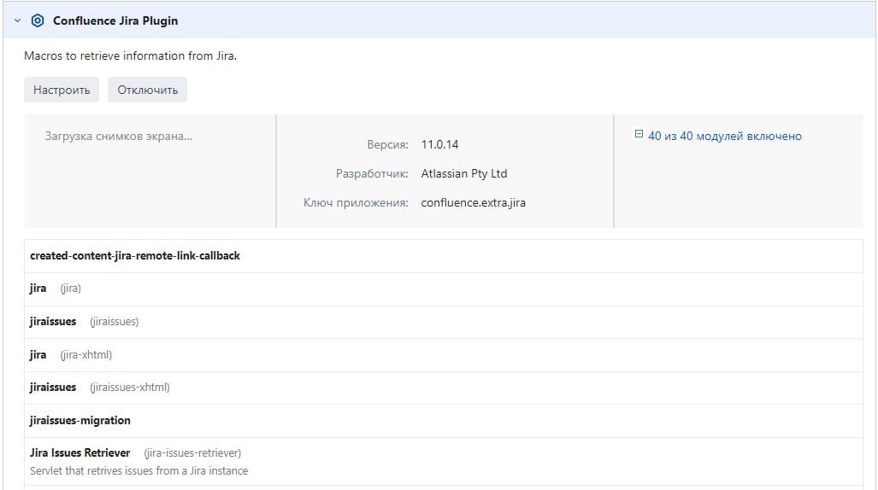Click the Servlet that retrives issues description
The height and width of the screenshot is (490, 878).
(x=138, y=471)
